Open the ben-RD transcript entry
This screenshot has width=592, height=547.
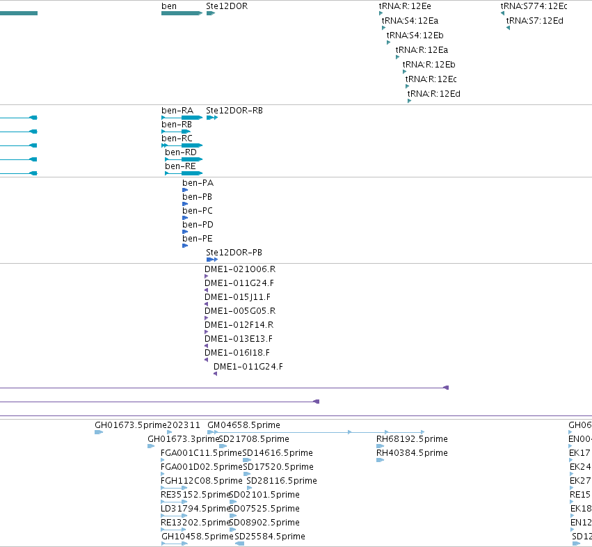click(x=181, y=152)
